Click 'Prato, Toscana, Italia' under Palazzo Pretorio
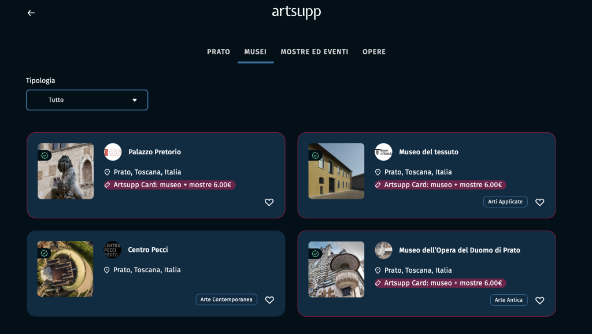 click(147, 172)
